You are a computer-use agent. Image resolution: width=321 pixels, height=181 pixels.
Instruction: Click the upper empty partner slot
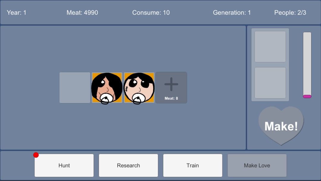pos(270,47)
